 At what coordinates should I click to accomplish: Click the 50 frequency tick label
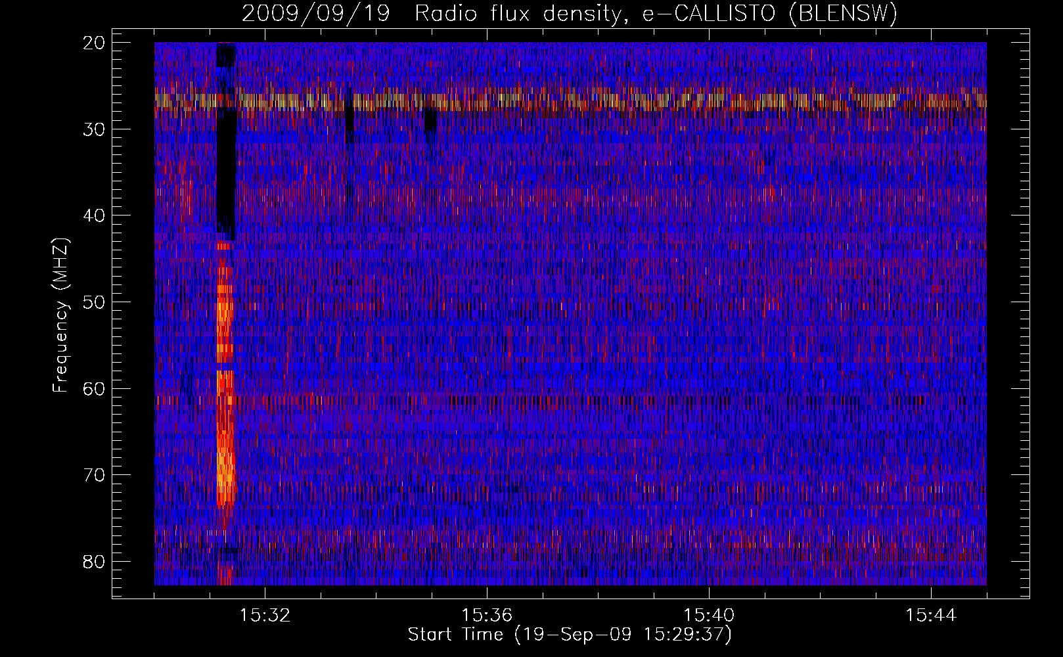[95, 302]
